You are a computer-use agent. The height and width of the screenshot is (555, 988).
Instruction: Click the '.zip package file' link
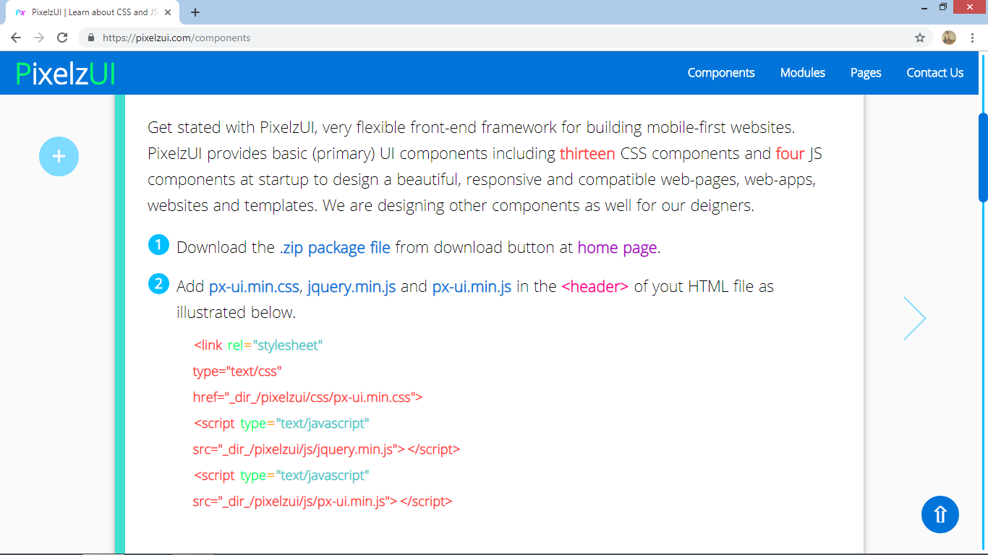pyautogui.click(x=335, y=247)
